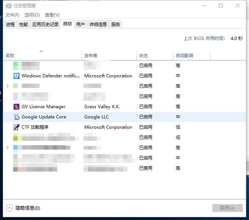The height and width of the screenshot is (220, 249).
Task: Collapse details with 简略信息 arrow icon
Action: tap(9, 208)
